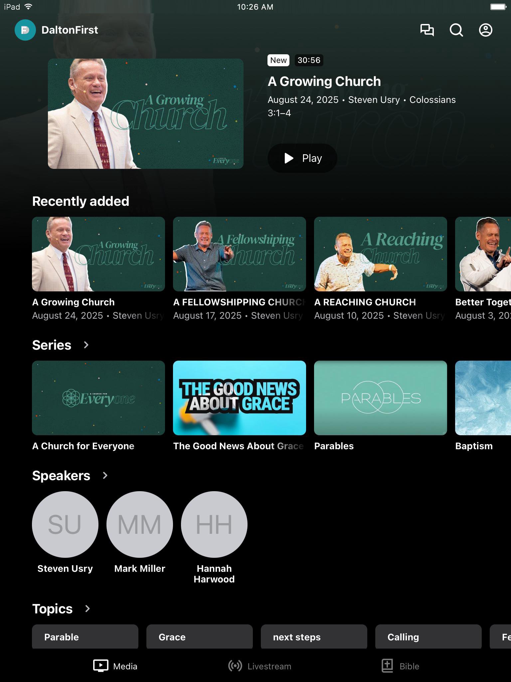Play the A Growing Church sermon

302,158
